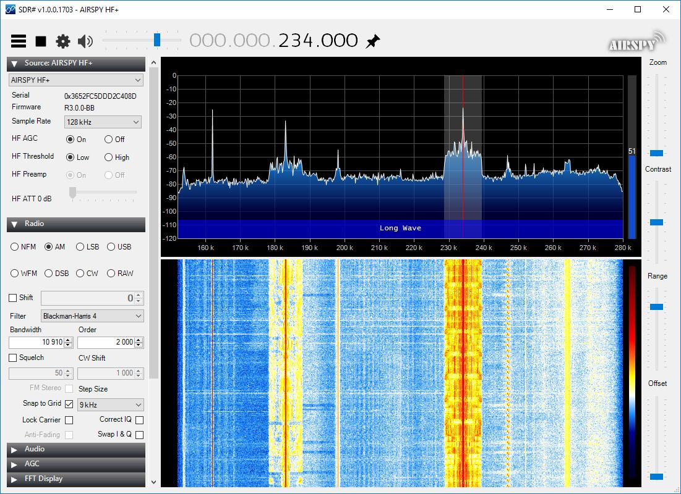Click the Offset slider handle
The image size is (681, 494).
point(656,477)
